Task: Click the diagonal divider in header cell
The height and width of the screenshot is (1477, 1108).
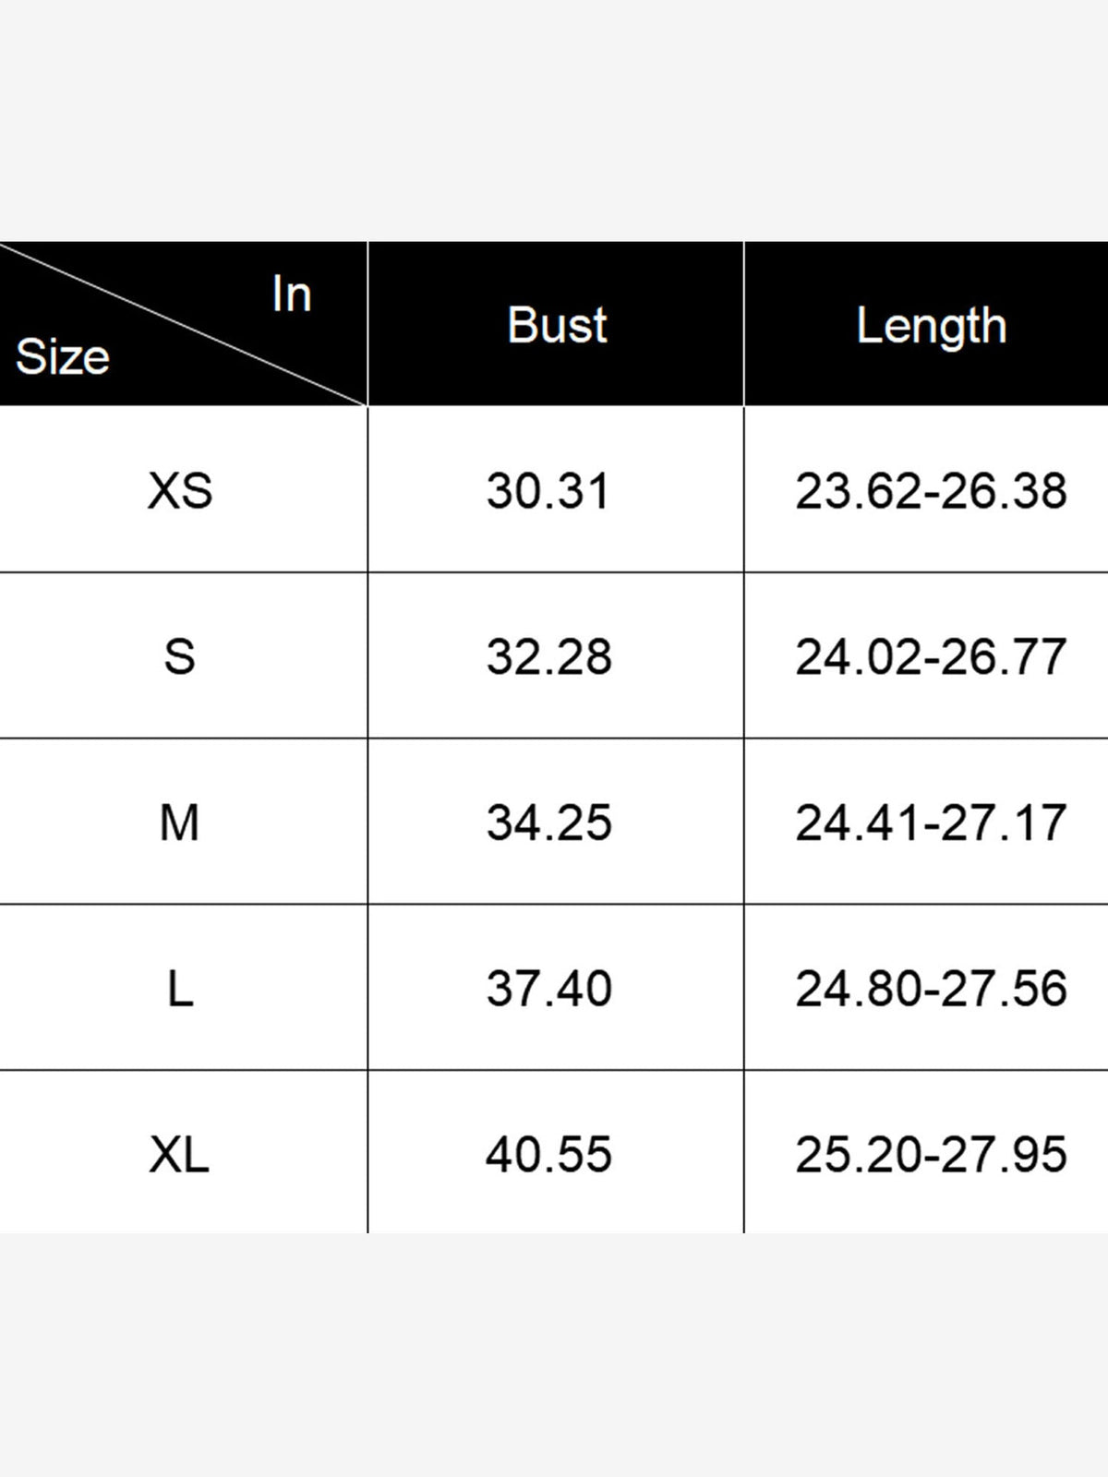Action: point(183,323)
